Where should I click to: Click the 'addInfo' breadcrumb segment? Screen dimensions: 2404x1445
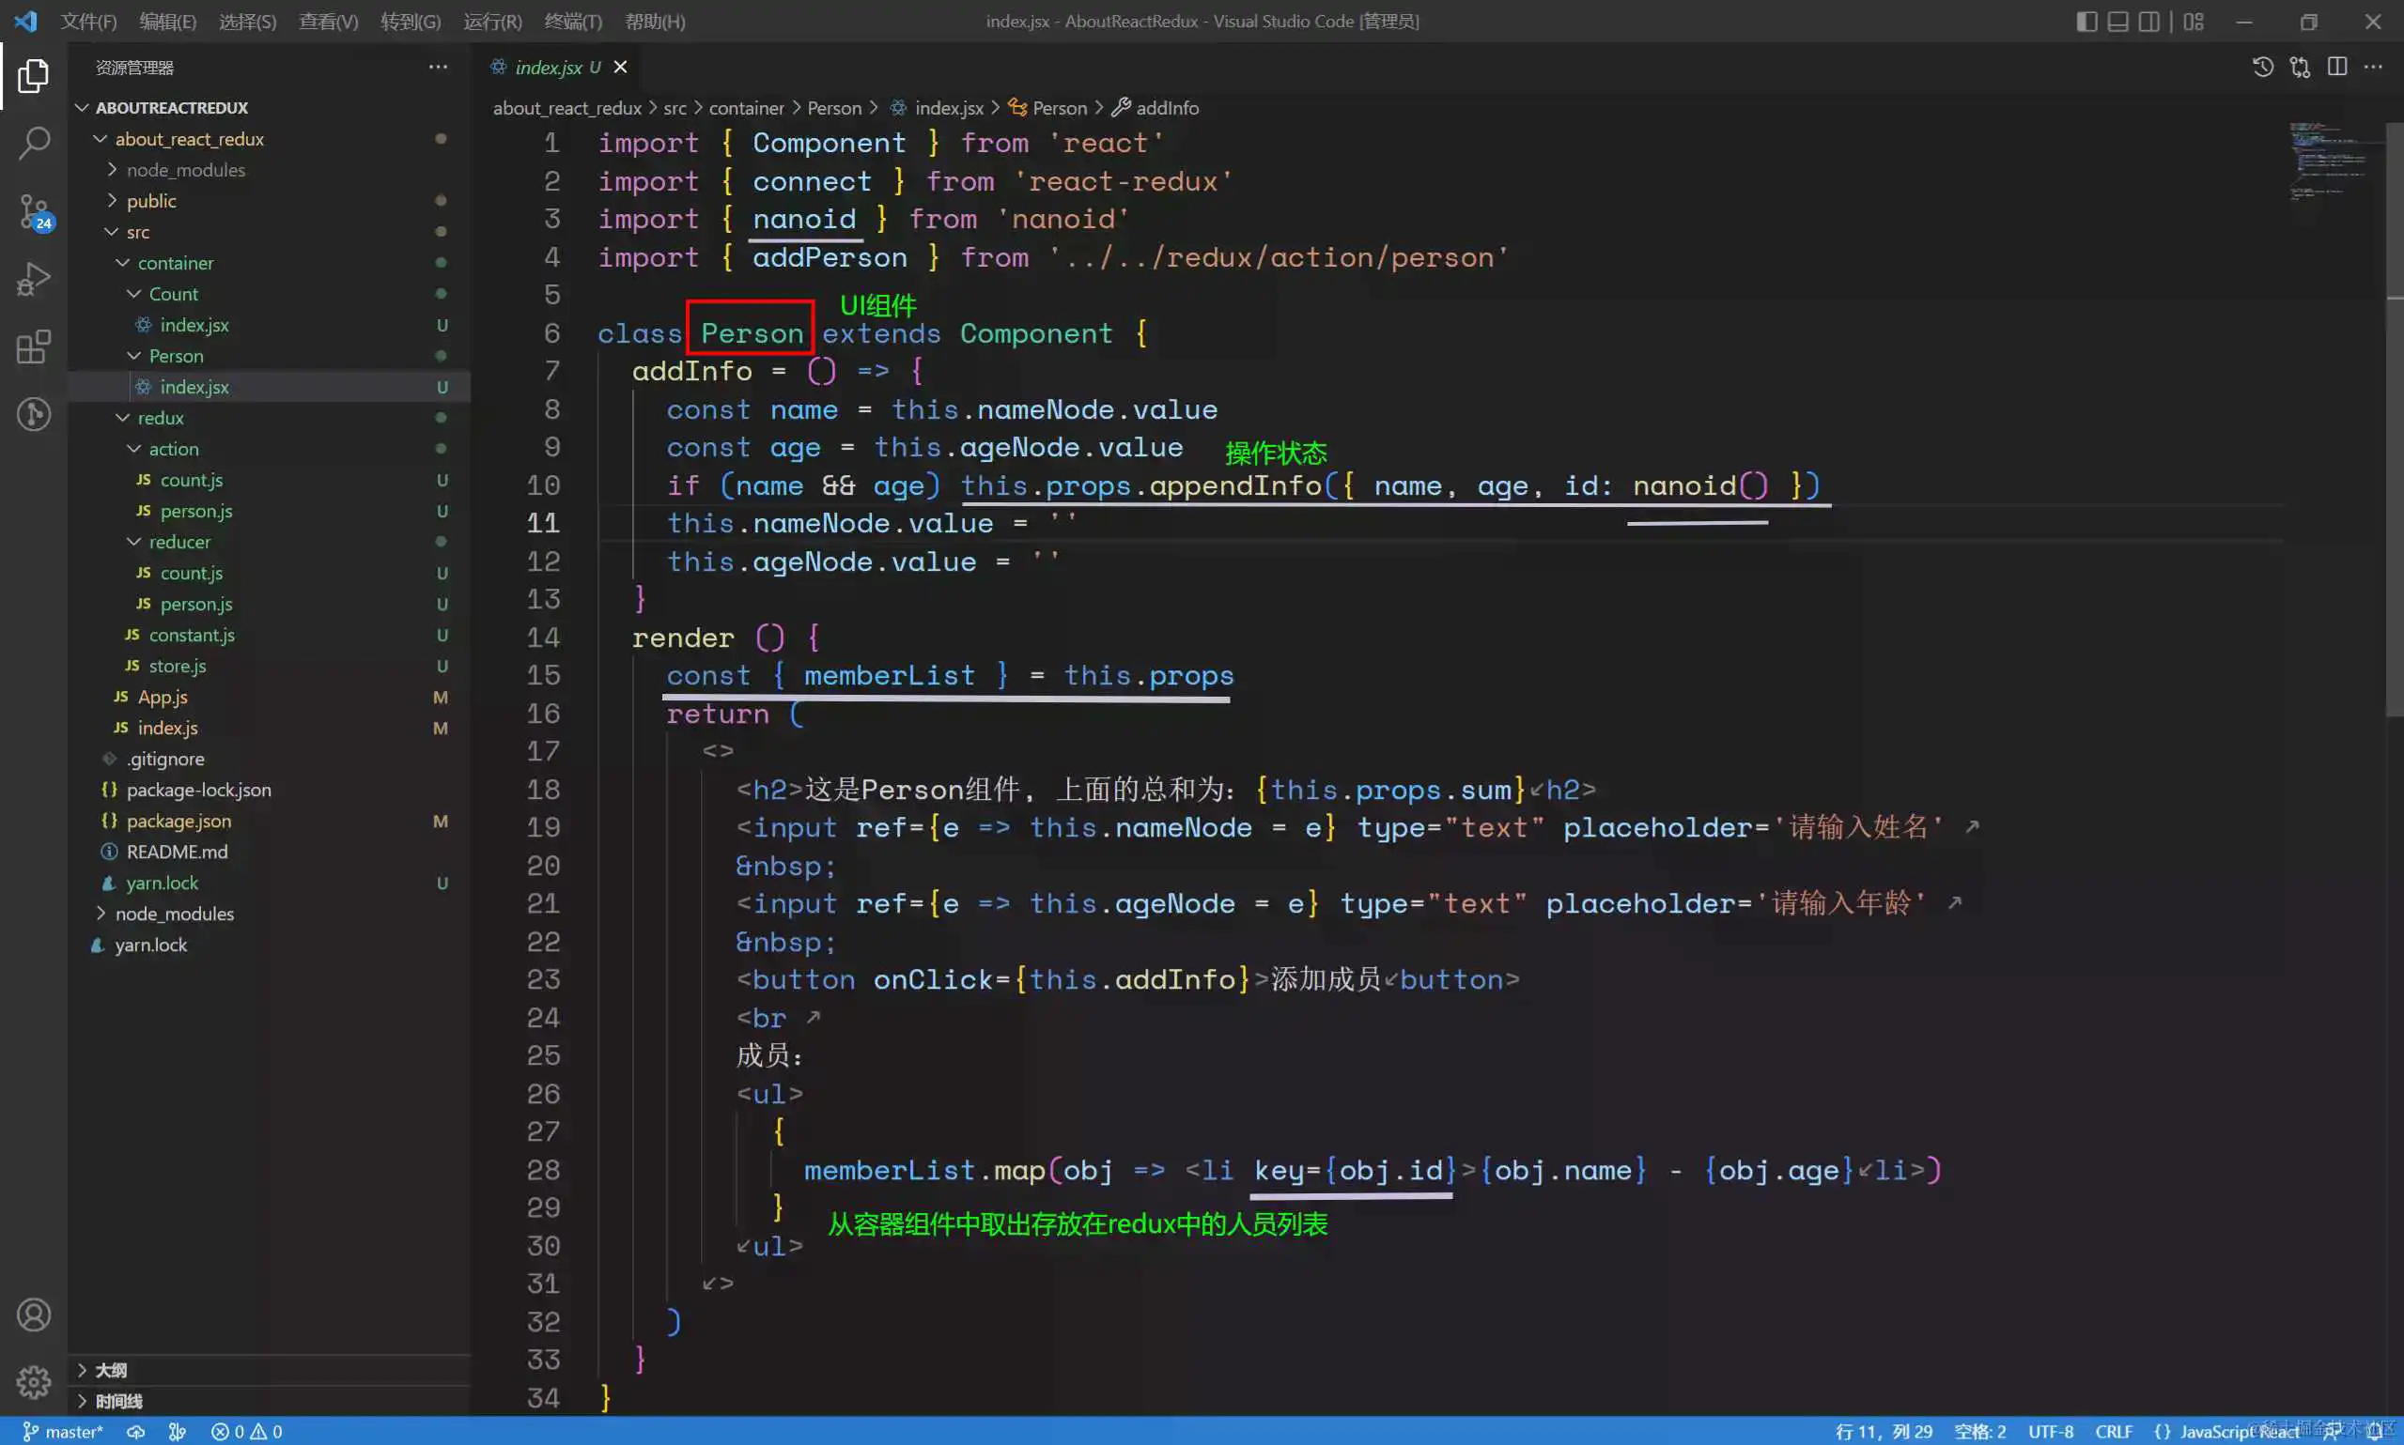pyautogui.click(x=1167, y=108)
